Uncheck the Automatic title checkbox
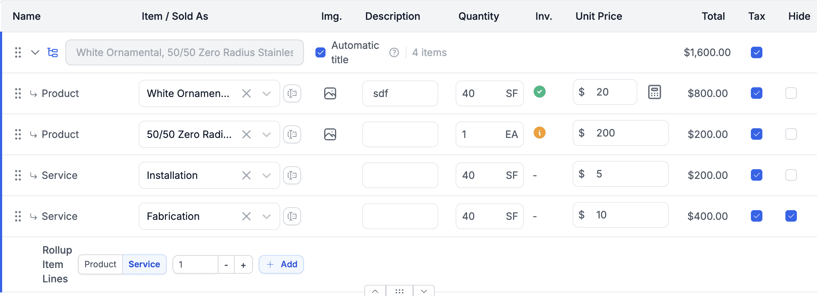 tap(320, 53)
